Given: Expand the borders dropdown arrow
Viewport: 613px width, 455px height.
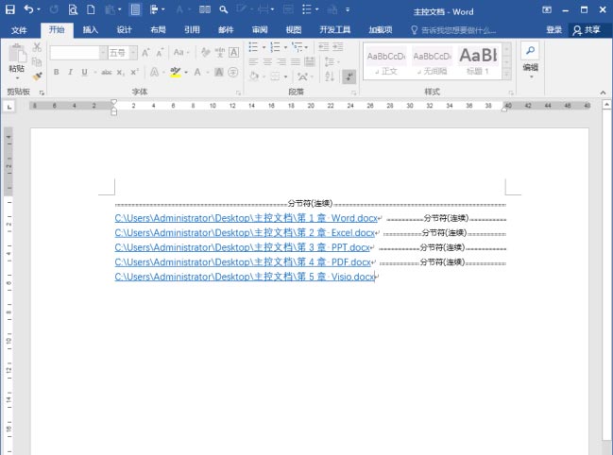Looking at the screenshot, I should (286, 76).
